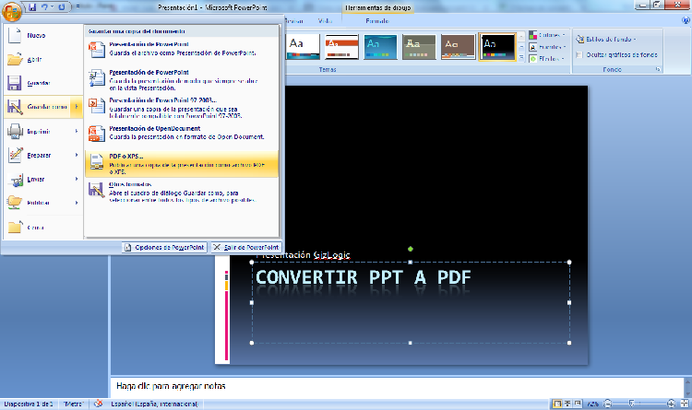Switch to Slide Sorter view in status bar
The height and width of the screenshot is (410, 692).
567,404
